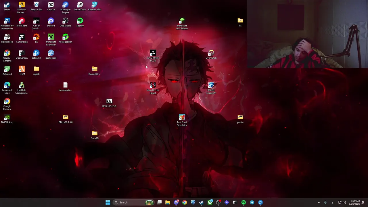The width and height of the screenshot is (368, 207).
Task: Select the Steam desktop shortcut
Action: click(x=7, y=7)
